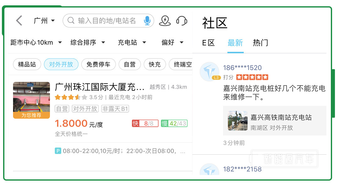Tap the parking P icon
Viewport: 339px width, 185px height.
[58, 151]
